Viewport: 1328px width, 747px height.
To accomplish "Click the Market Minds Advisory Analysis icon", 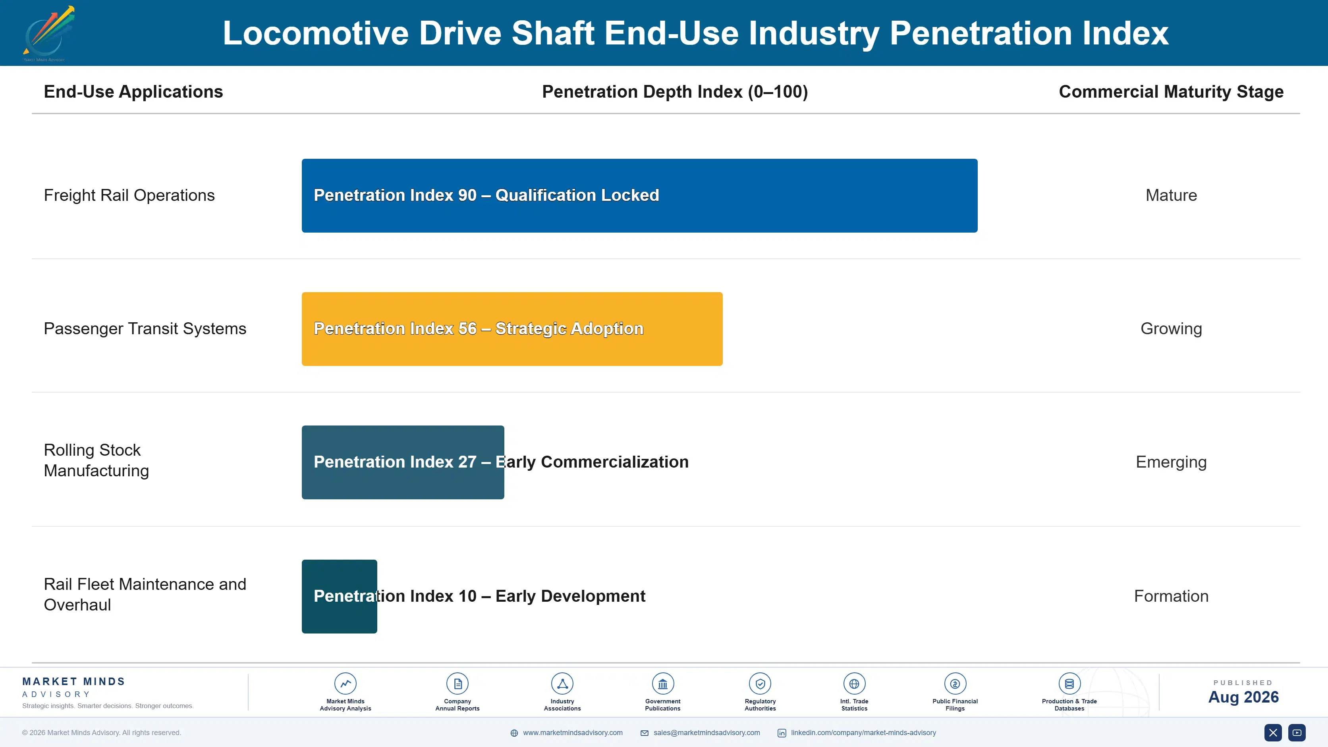I will pos(346,683).
